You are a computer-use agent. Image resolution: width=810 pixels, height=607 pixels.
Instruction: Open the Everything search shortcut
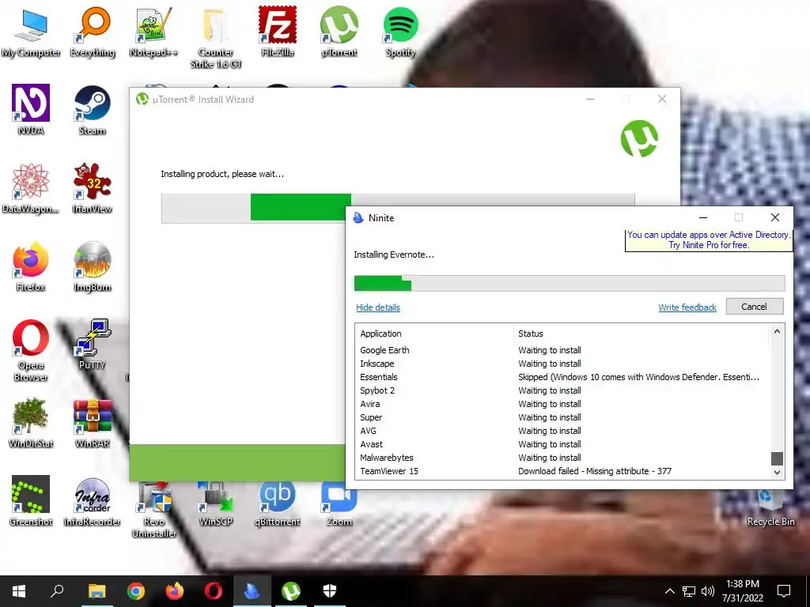pos(93,32)
